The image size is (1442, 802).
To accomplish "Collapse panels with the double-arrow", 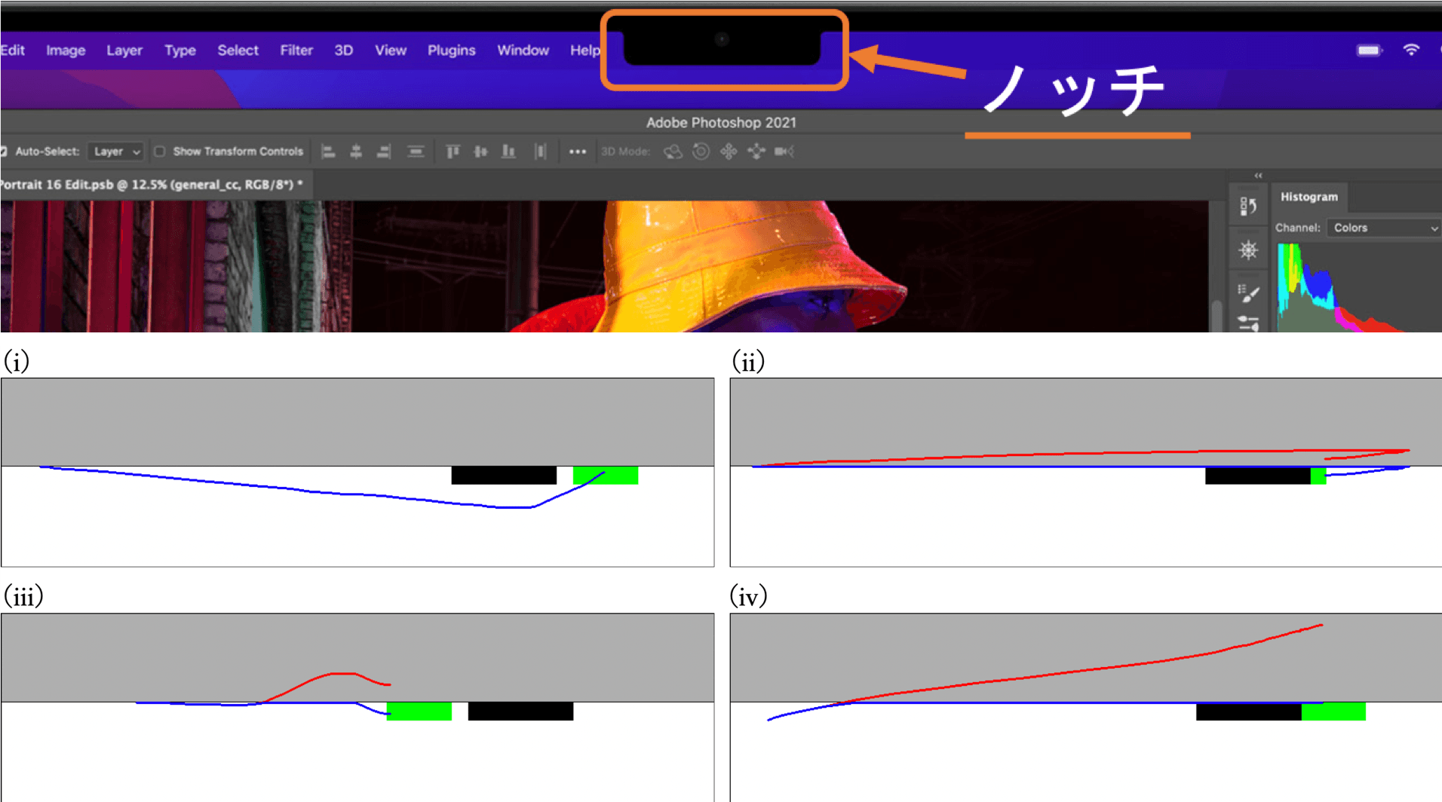I will click(x=1258, y=176).
